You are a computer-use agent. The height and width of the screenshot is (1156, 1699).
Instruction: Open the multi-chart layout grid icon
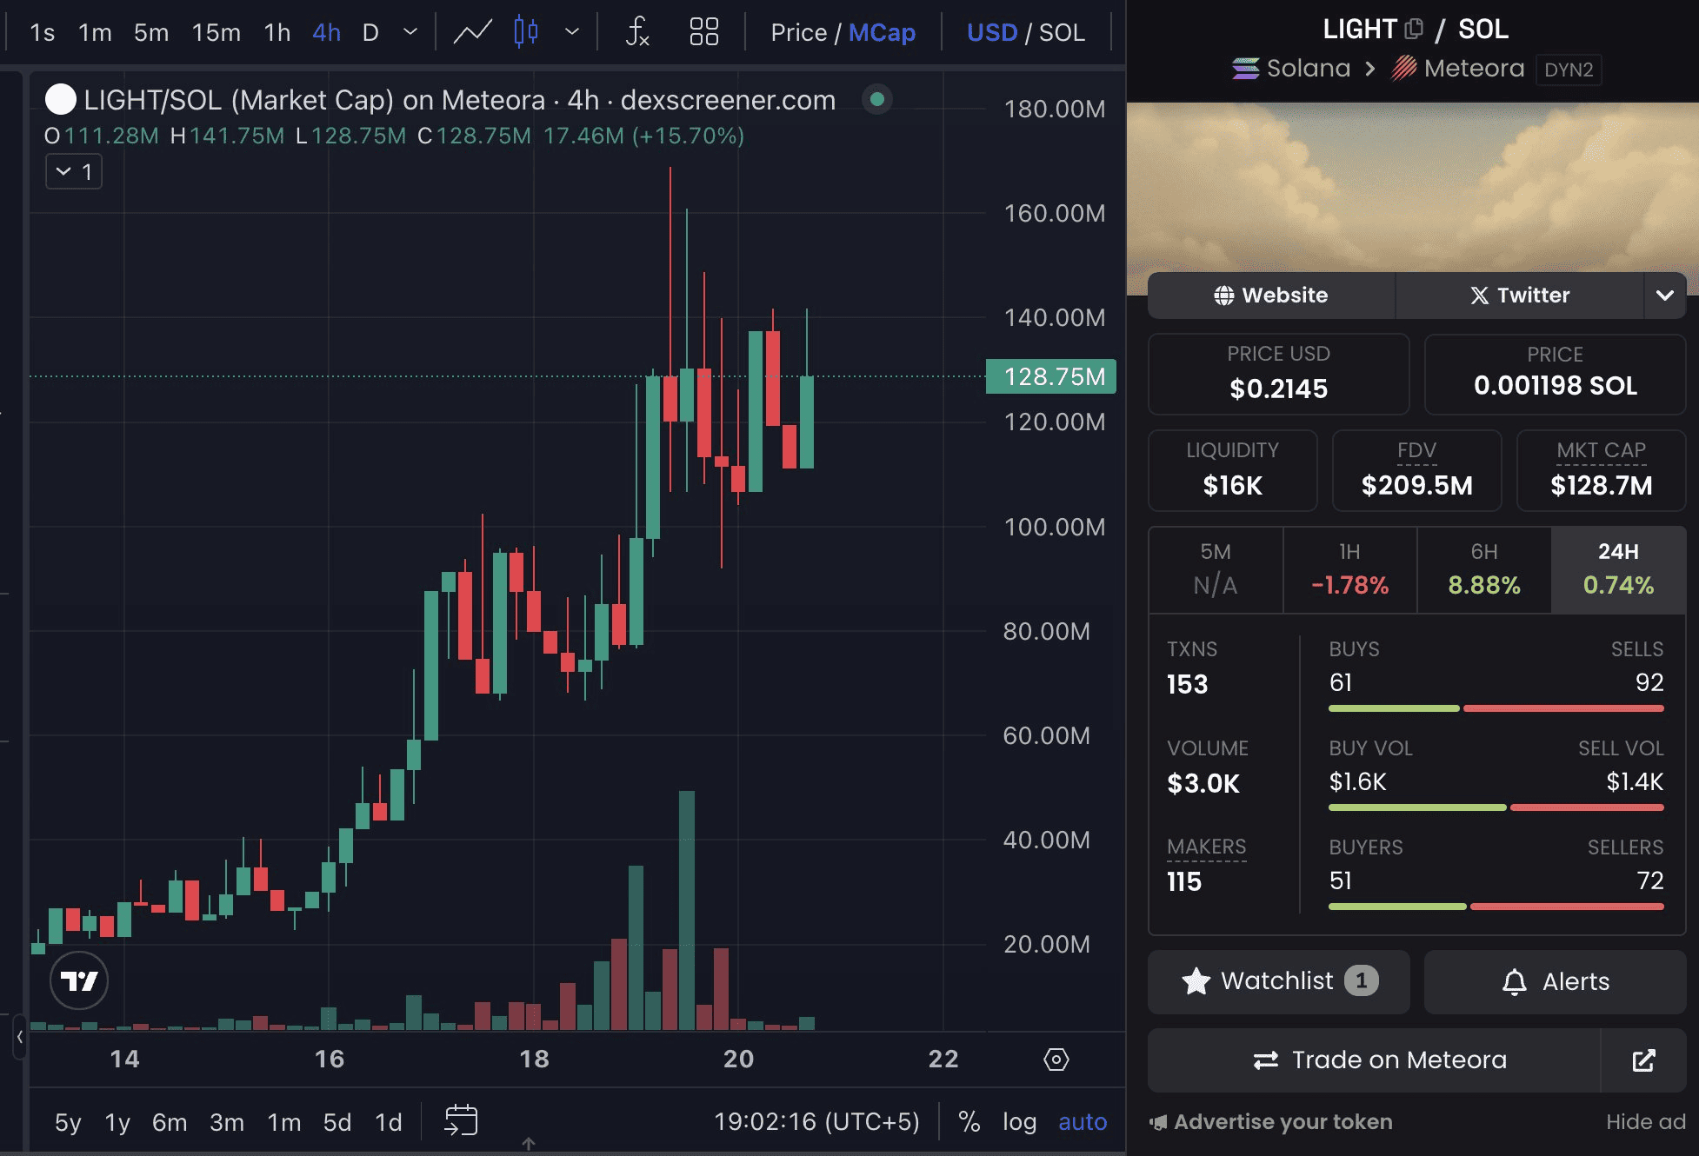tap(703, 32)
